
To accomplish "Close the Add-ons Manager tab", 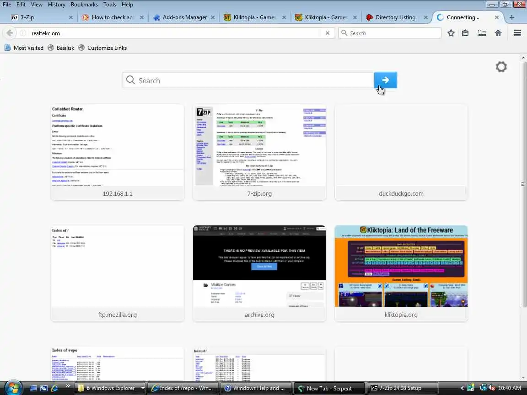I will click(x=213, y=17).
